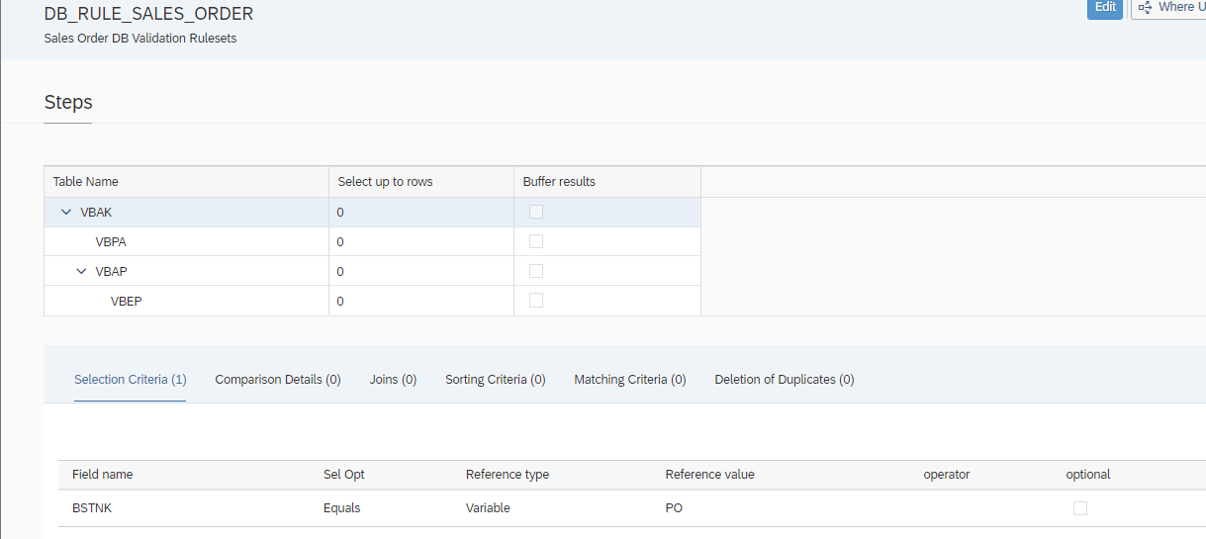Select the Sorting Criteria tab
Viewport: 1206px width, 539px height.
(495, 380)
